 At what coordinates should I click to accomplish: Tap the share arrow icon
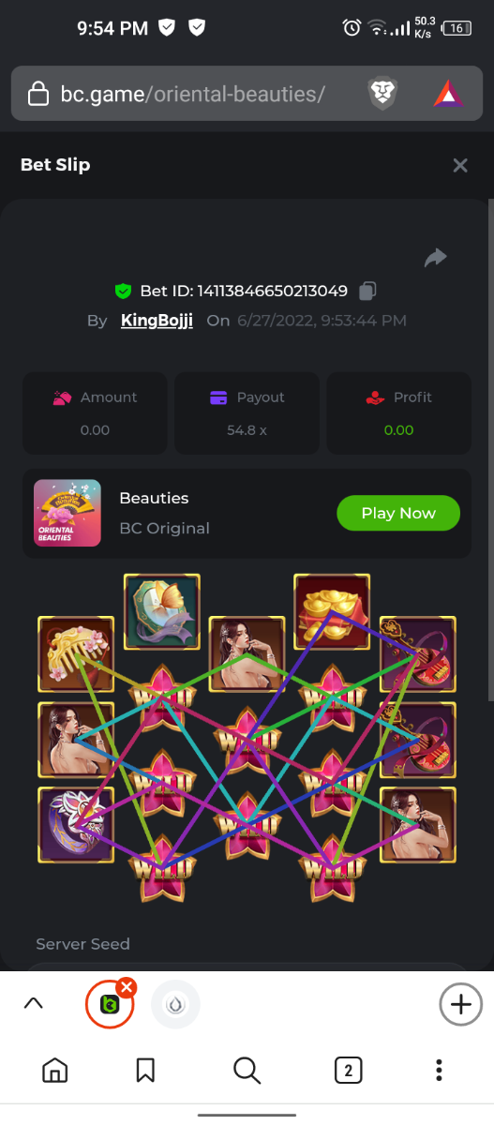[436, 258]
